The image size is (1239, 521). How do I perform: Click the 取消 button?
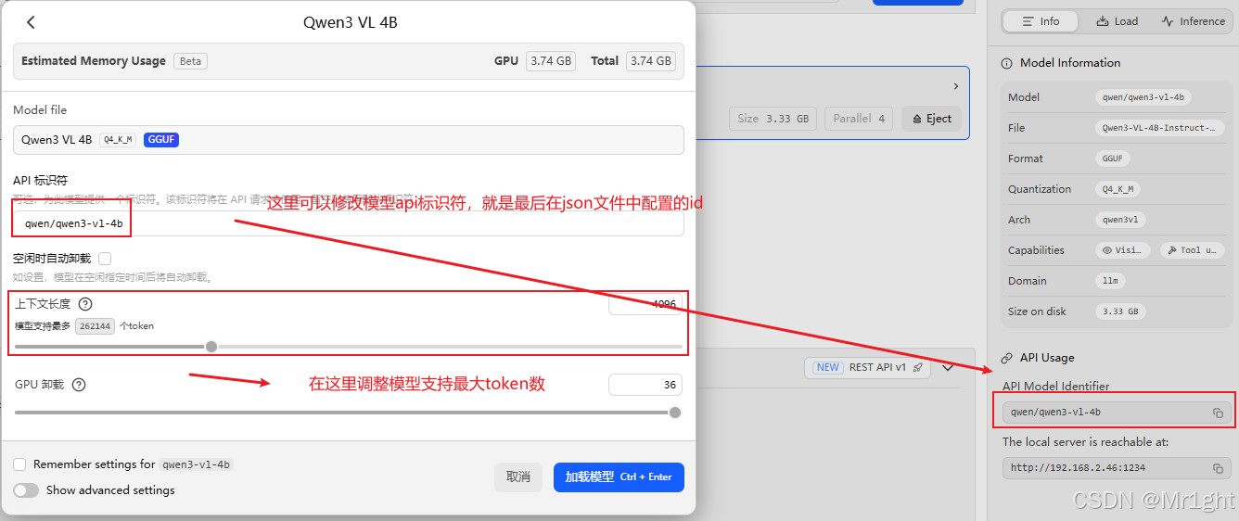[518, 477]
